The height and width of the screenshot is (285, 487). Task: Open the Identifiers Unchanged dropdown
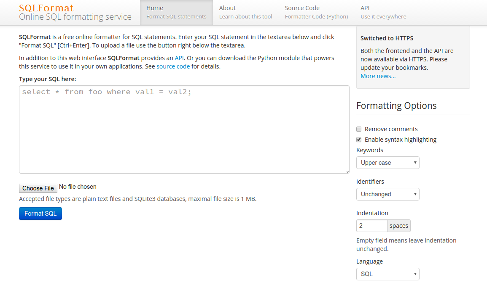point(387,194)
